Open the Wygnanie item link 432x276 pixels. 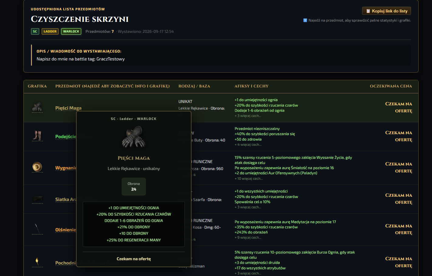tap(66, 168)
